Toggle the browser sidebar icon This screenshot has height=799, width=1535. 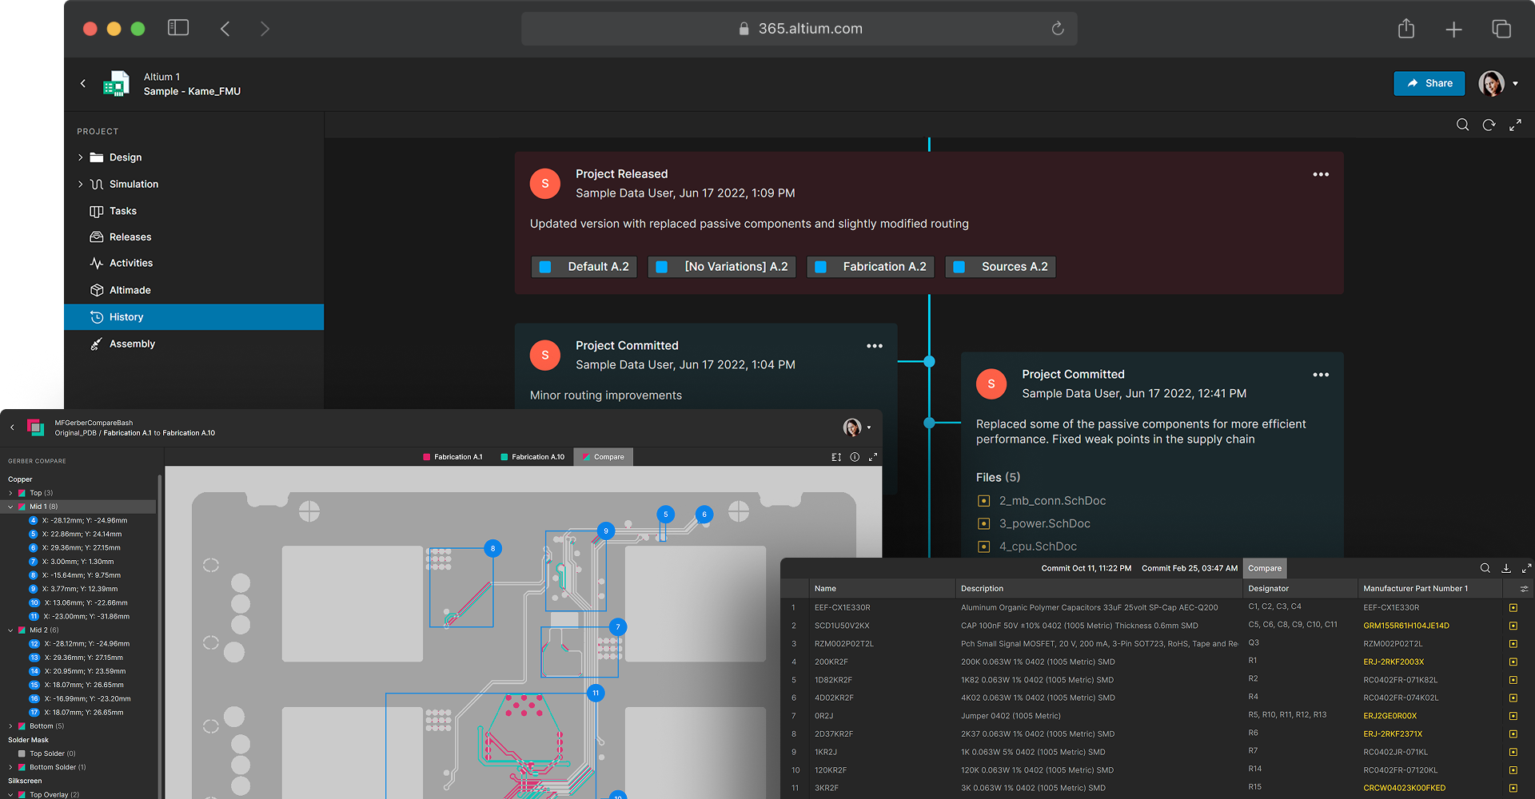pyautogui.click(x=177, y=29)
